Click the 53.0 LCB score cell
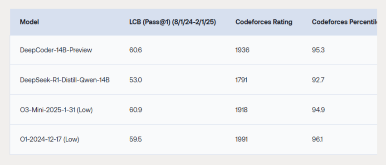This screenshot has width=386, height=165. point(136,80)
